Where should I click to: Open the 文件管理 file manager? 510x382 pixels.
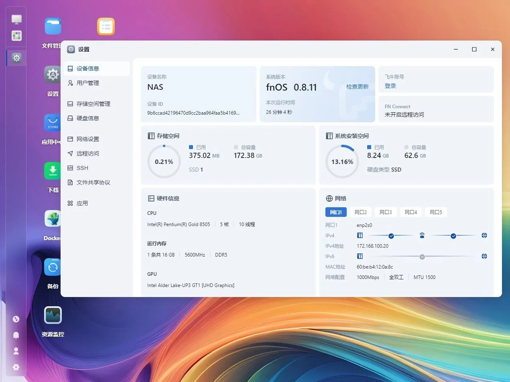[x=53, y=26]
